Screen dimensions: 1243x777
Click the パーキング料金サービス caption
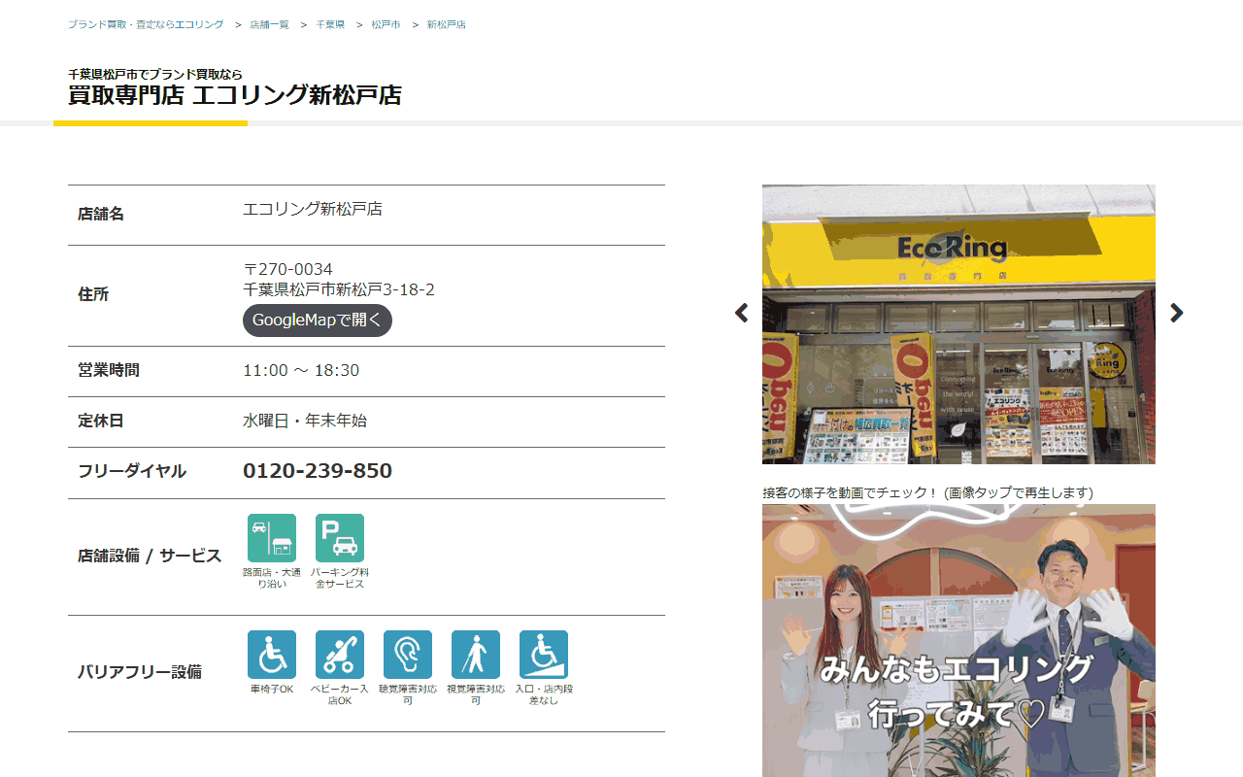340,578
